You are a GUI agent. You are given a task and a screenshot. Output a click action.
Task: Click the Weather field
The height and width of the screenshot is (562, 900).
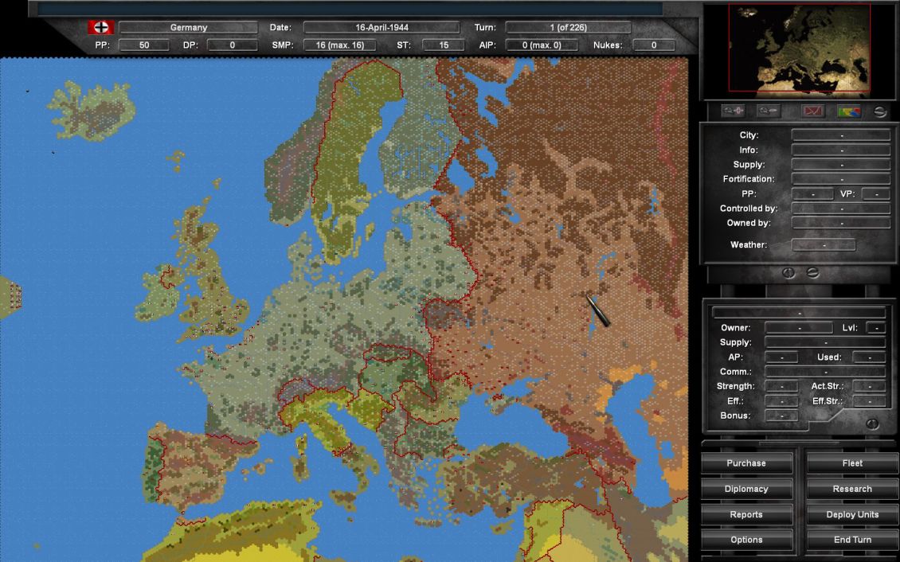824,245
